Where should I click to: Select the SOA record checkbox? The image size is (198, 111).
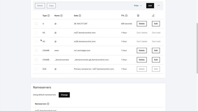coord(36,69)
